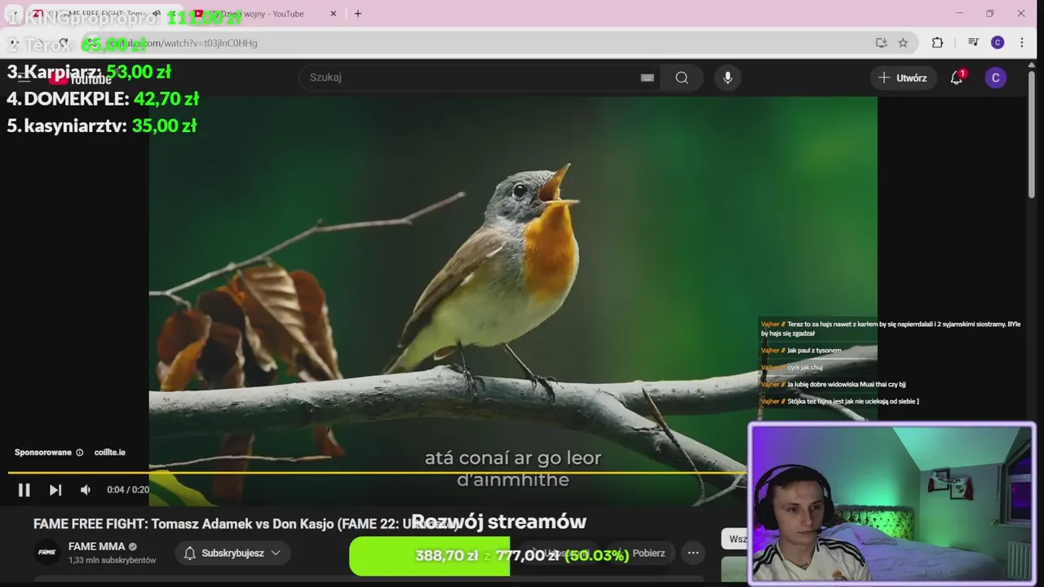Open a new browser tab
The image size is (1044, 587).
coord(357,14)
